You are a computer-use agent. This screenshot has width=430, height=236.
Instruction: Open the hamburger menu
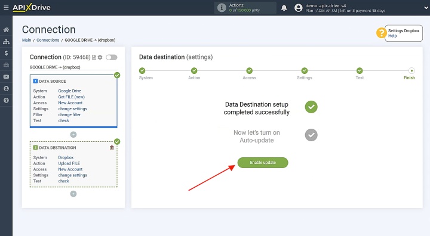click(x=6, y=8)
